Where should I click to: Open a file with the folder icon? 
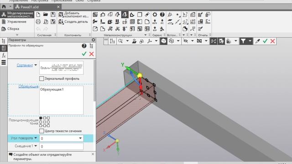(x=46, y=15)
